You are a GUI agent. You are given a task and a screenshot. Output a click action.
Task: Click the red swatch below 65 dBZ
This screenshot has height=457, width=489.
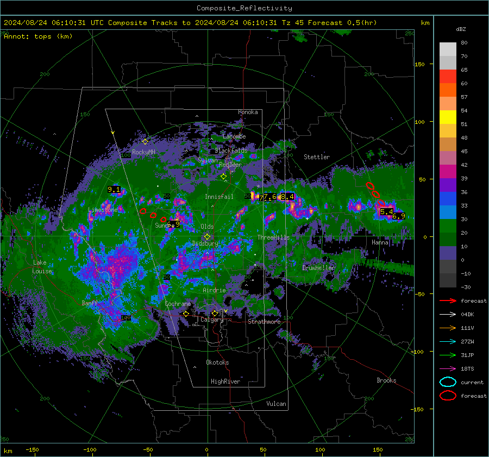448,76
